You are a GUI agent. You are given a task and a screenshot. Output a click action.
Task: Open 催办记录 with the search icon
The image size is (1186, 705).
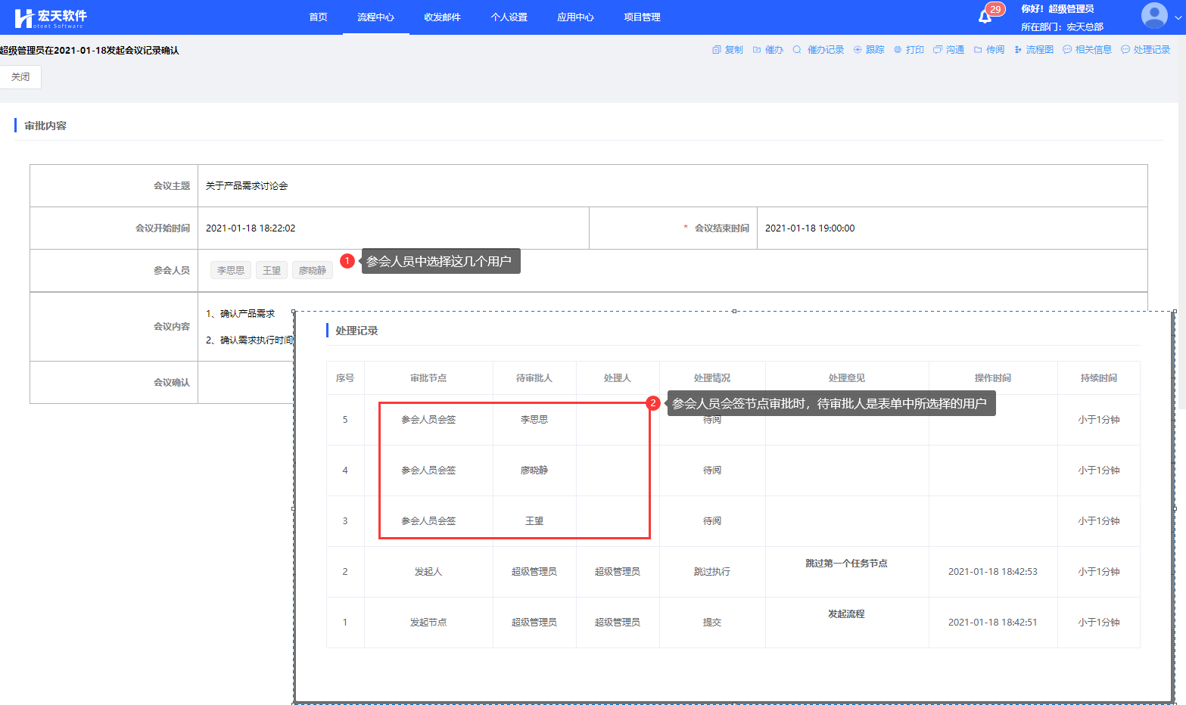coord(817,50)
